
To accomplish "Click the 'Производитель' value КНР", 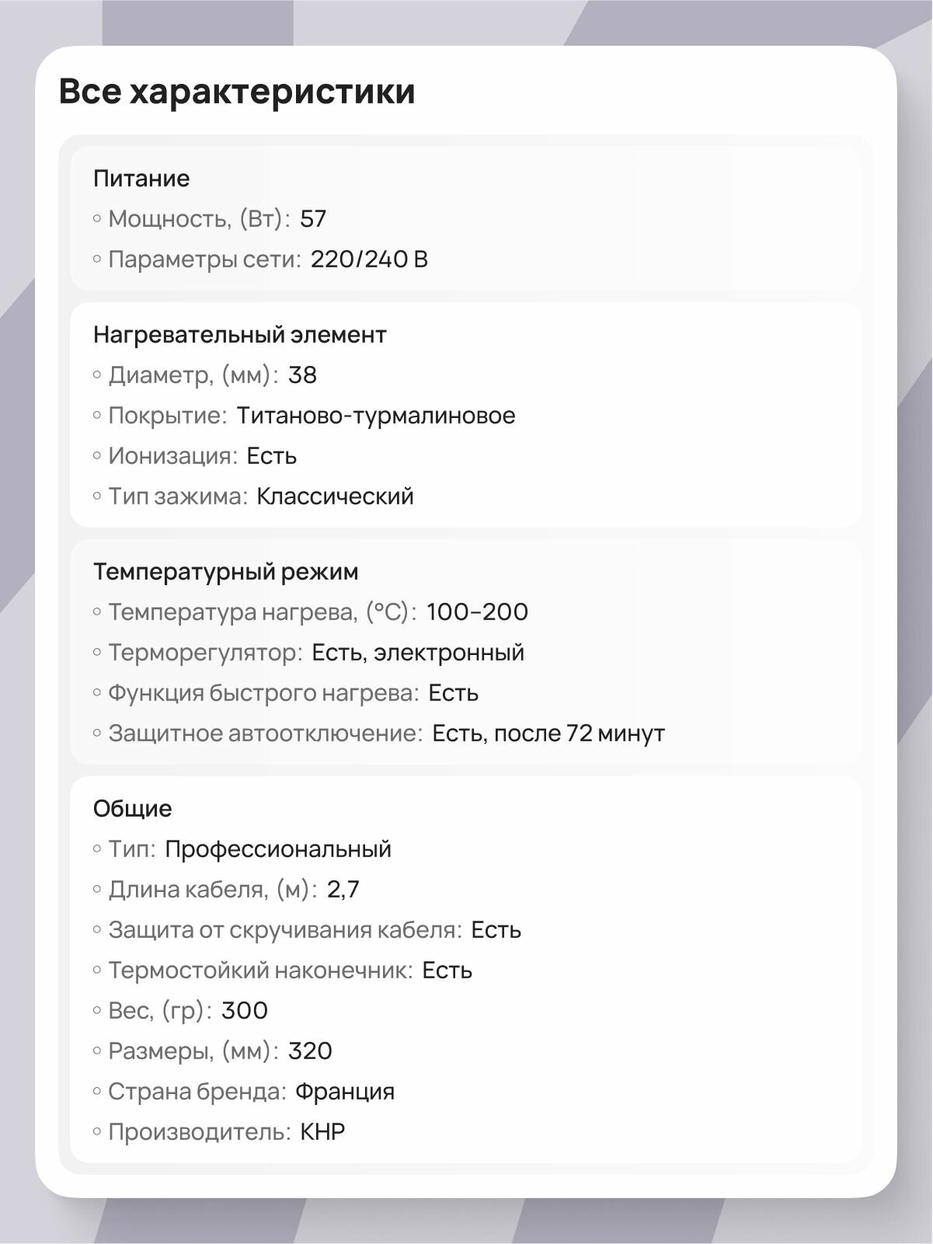I will point(322,1132).
